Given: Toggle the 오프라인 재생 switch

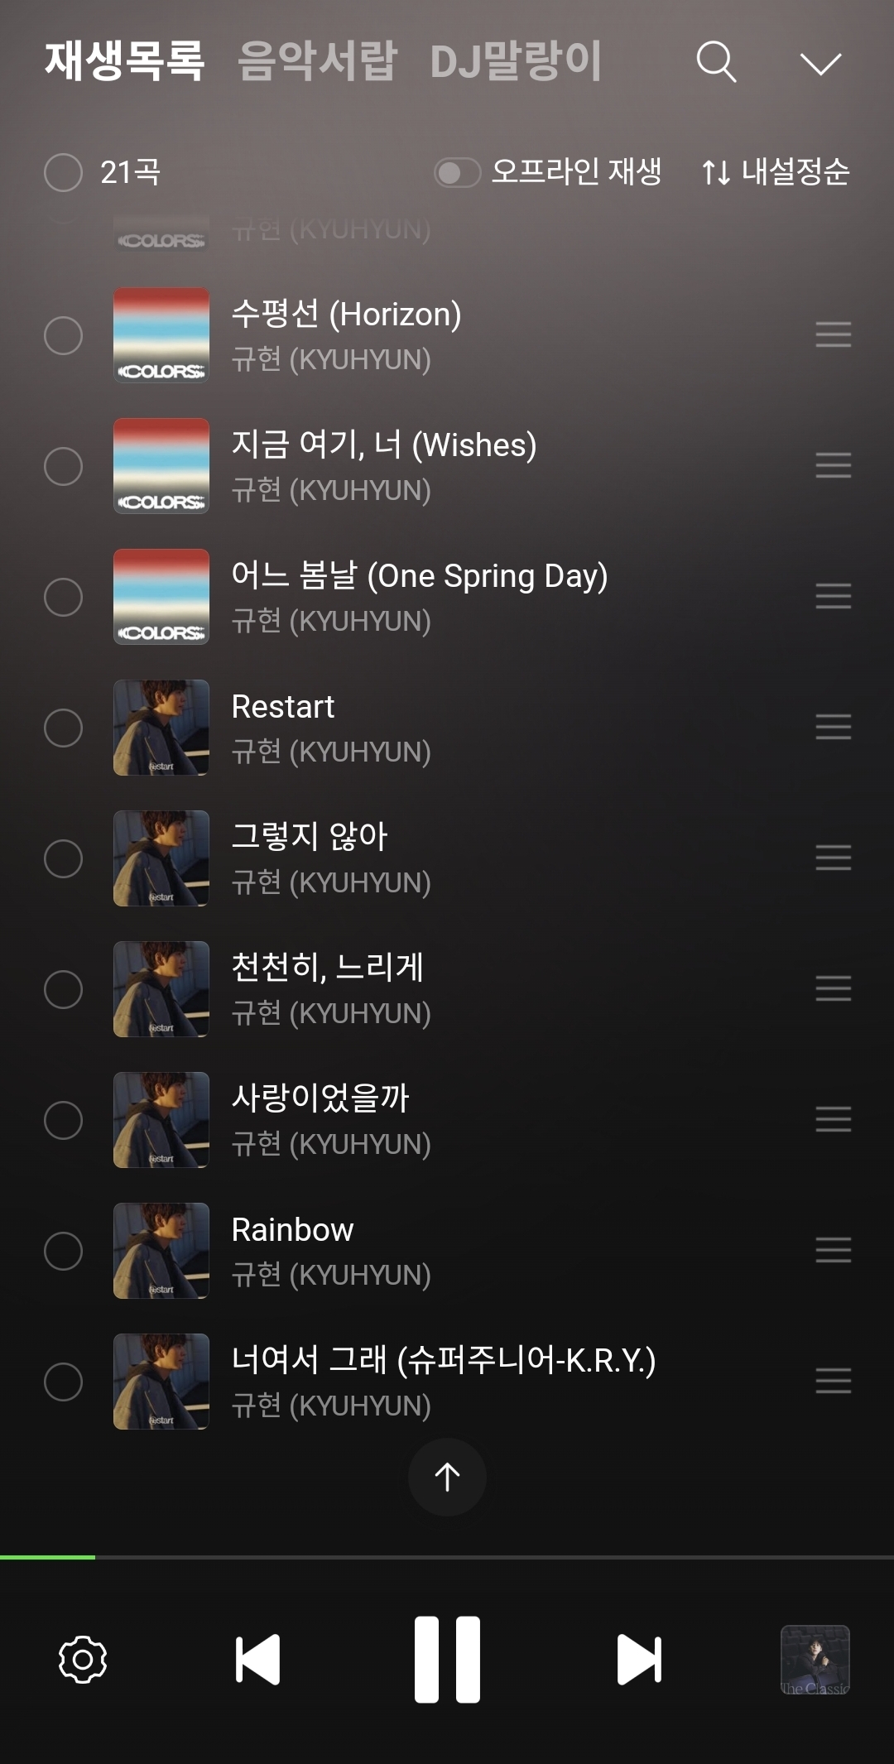Looking at the screenshot, I should tap(457, 172).
